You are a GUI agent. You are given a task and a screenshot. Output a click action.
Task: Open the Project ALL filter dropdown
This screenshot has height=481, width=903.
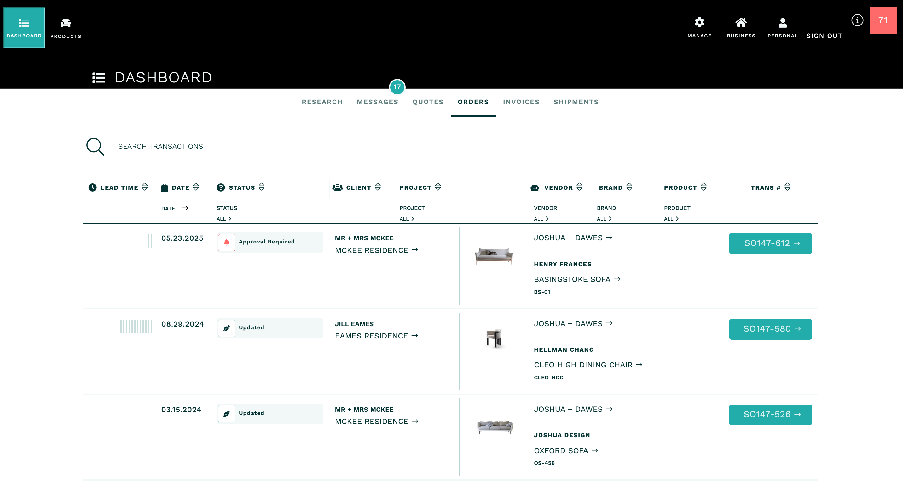[407, 218]
